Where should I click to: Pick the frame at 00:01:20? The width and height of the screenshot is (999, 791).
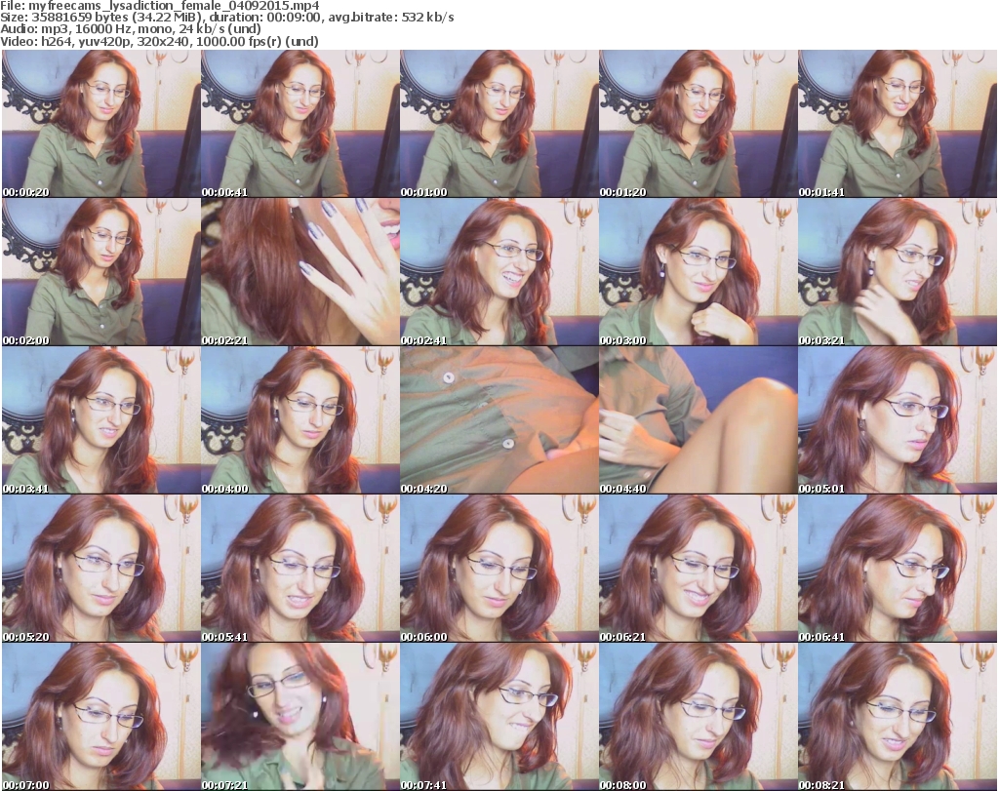pyautogui.click(x=699, y=124)
